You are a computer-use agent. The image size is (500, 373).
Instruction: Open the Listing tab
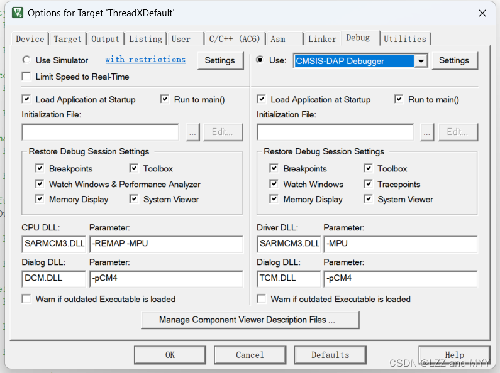click(145, 39)
